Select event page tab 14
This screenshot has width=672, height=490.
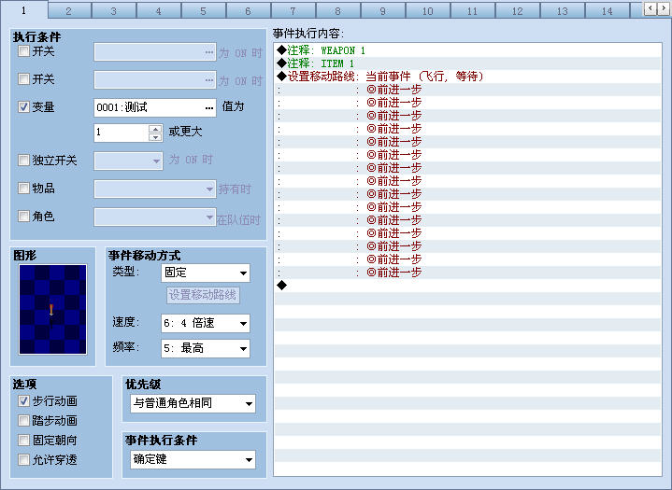point(608,11)
